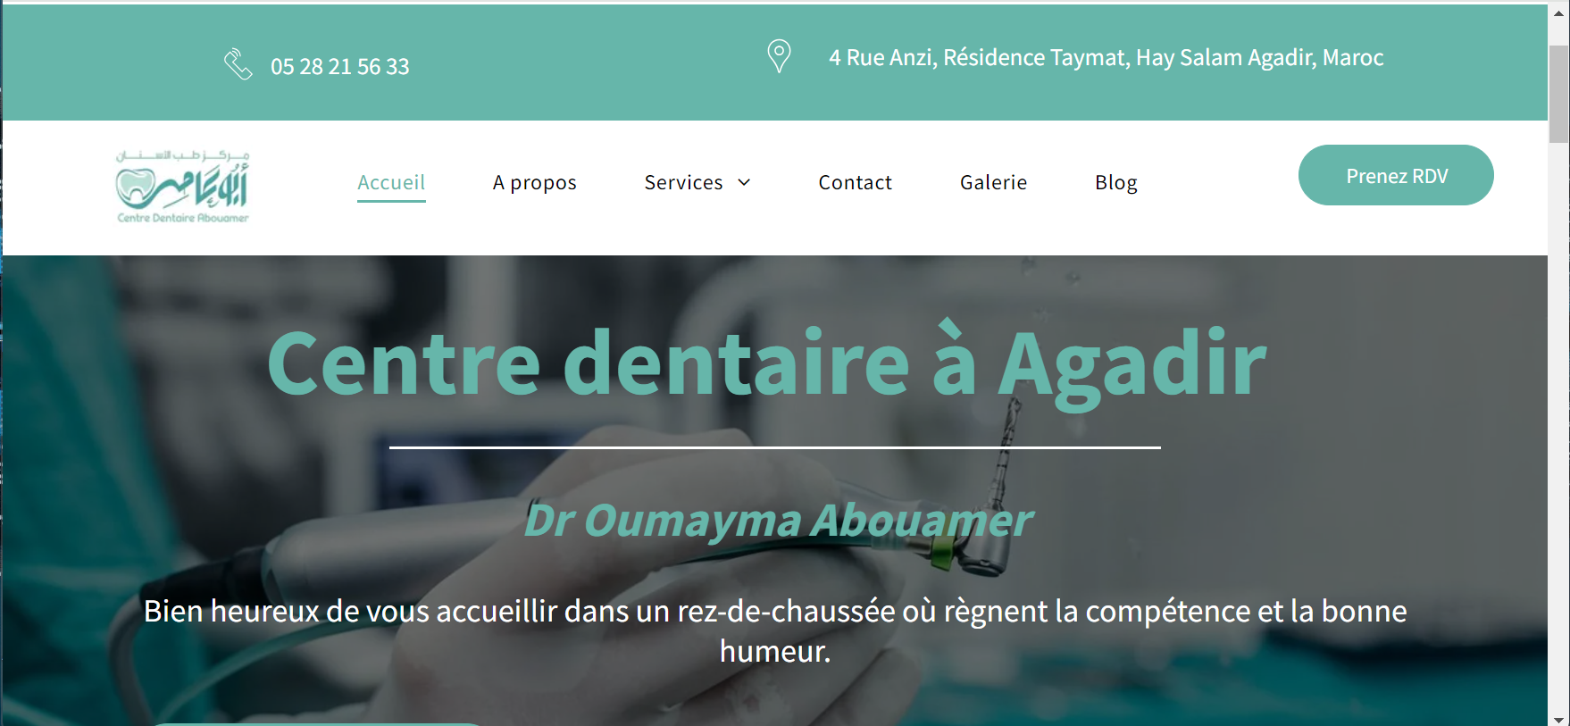Click the scrollbar down arrow

1559,718
